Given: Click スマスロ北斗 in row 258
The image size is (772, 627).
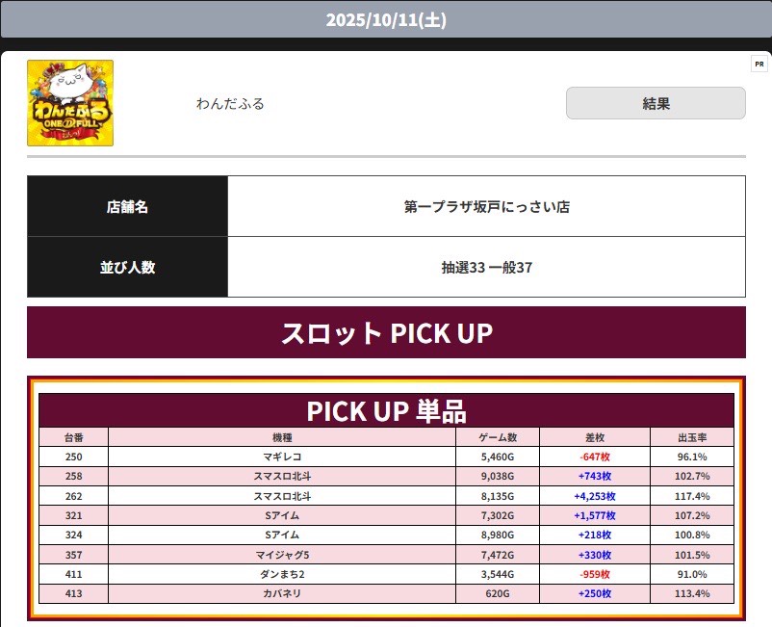Looking at the screenshot, I should coord(282,476).
